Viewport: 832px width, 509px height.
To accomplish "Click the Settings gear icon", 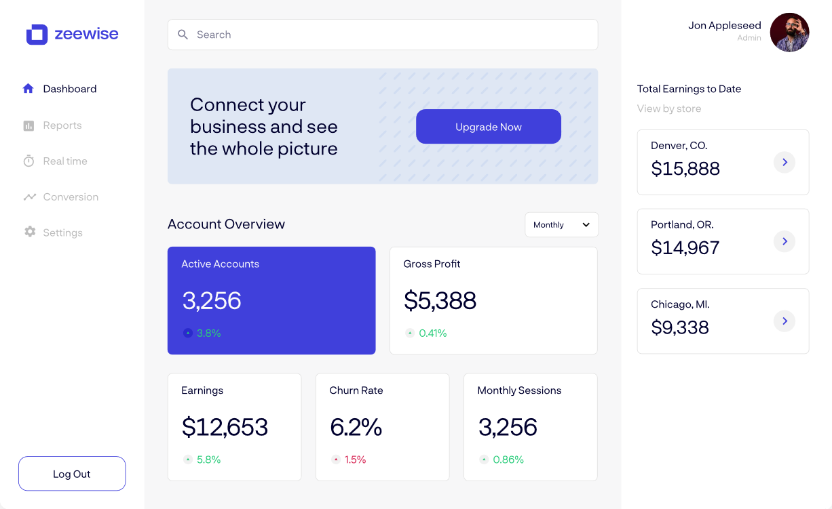I will pyautogui.click(x=29, y=232).
